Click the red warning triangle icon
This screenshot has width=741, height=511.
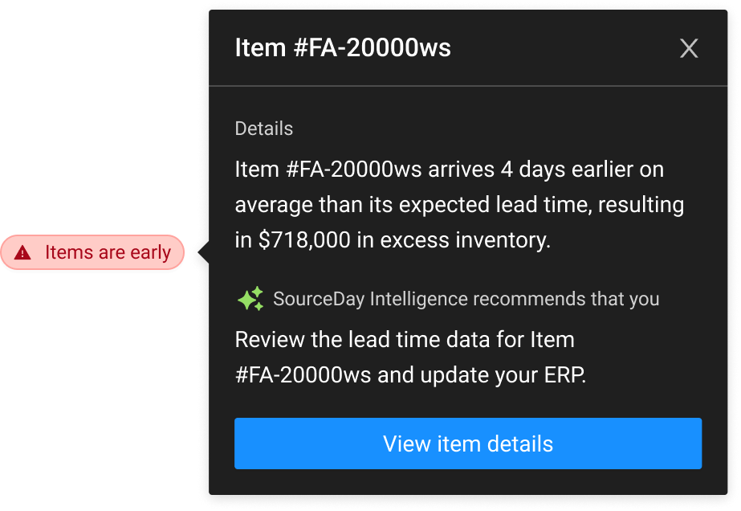(23, 253)
